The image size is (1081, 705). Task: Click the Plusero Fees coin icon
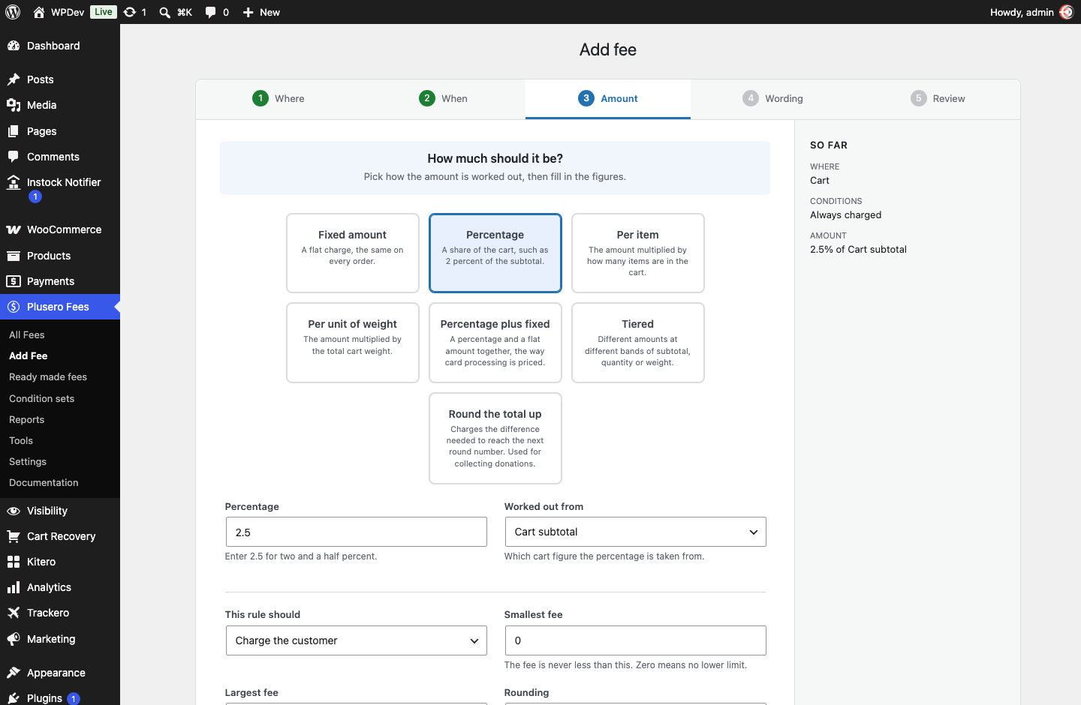[x=14, y=307]
